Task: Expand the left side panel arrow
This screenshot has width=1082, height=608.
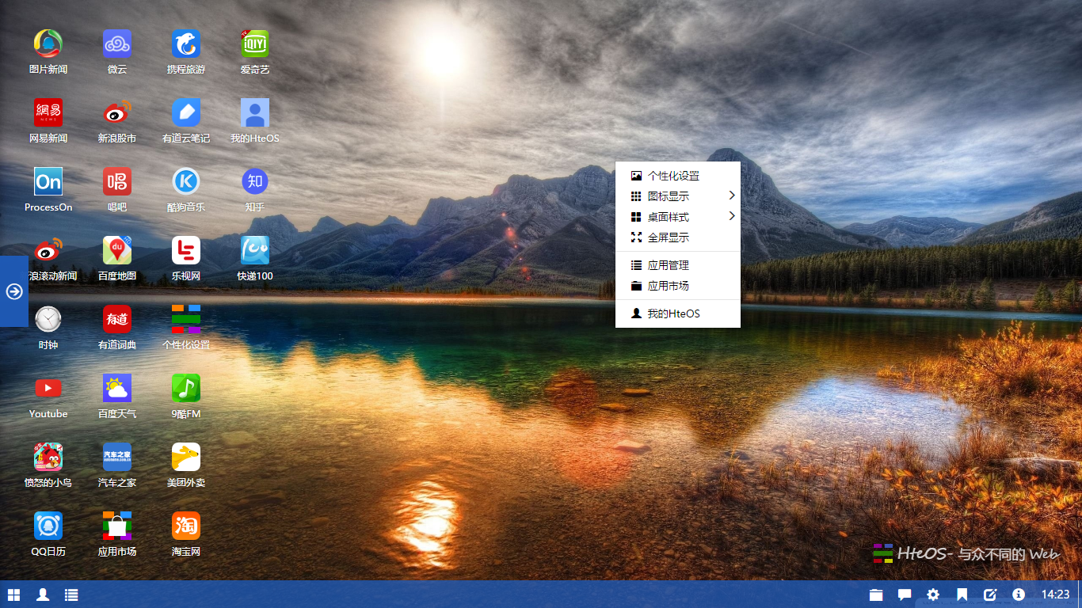Action: (14, 291)
